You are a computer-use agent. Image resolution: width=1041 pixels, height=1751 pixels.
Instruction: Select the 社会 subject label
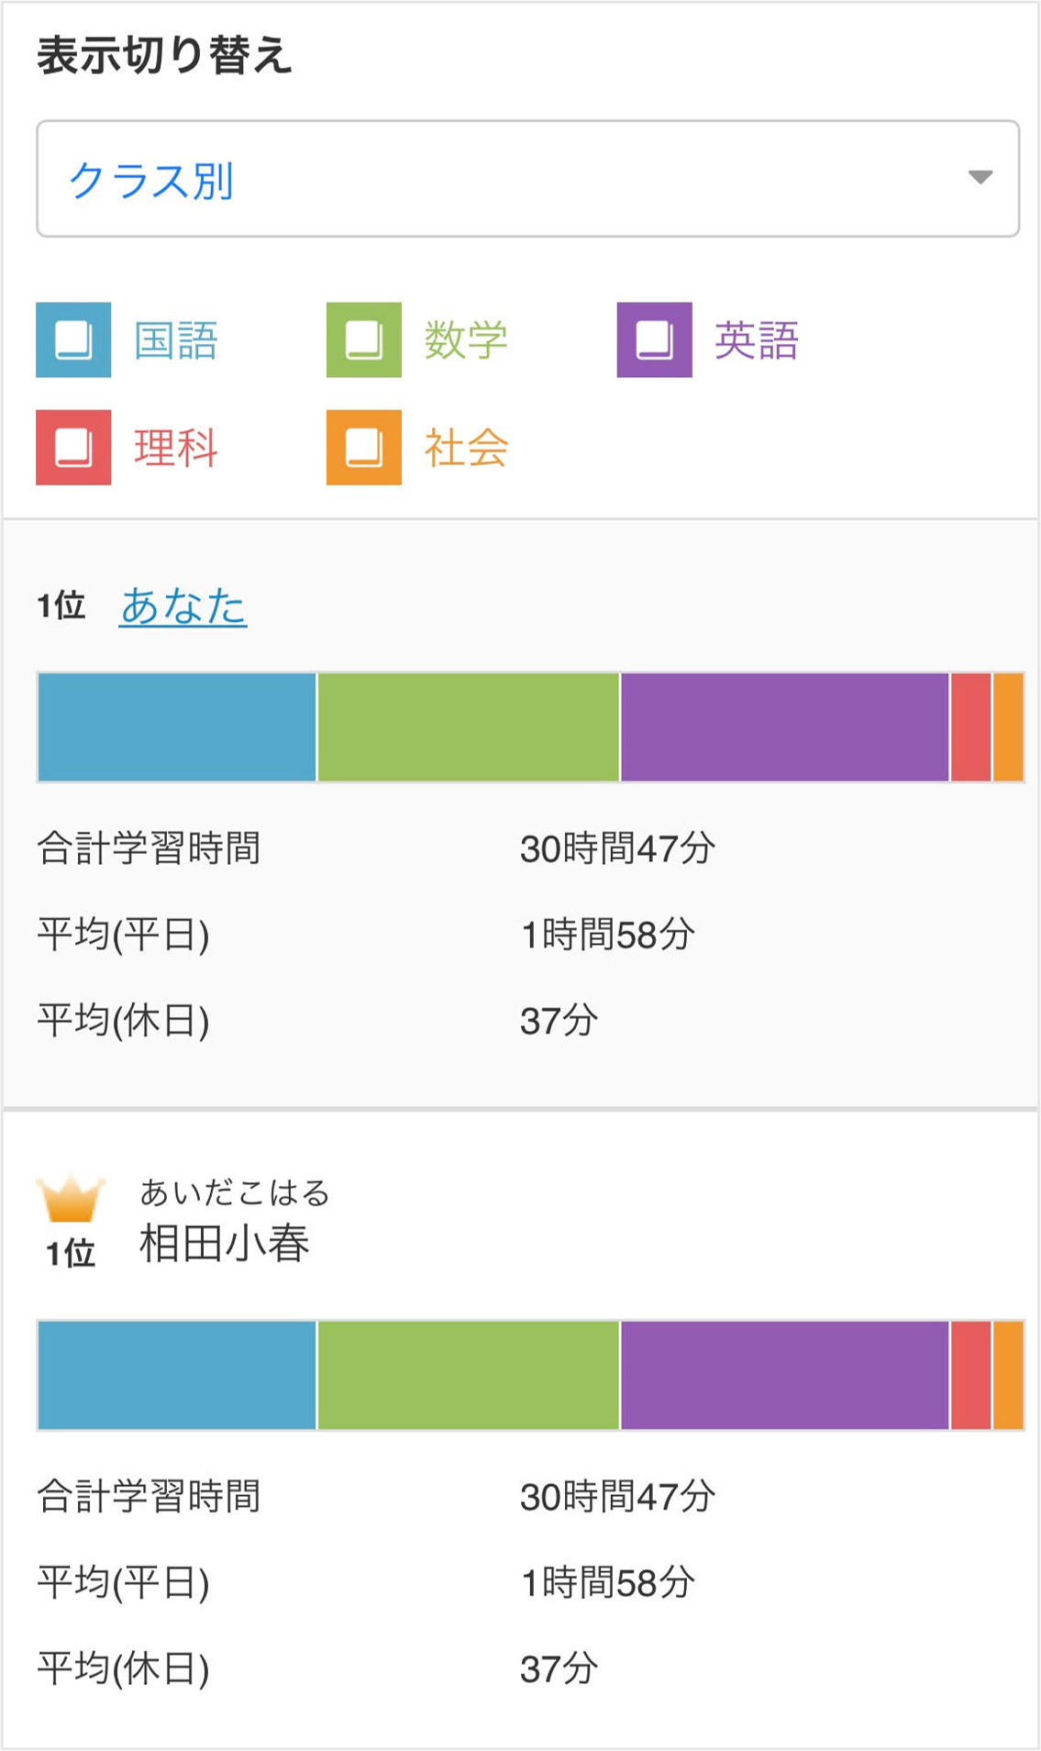click(x=466, y=449)
